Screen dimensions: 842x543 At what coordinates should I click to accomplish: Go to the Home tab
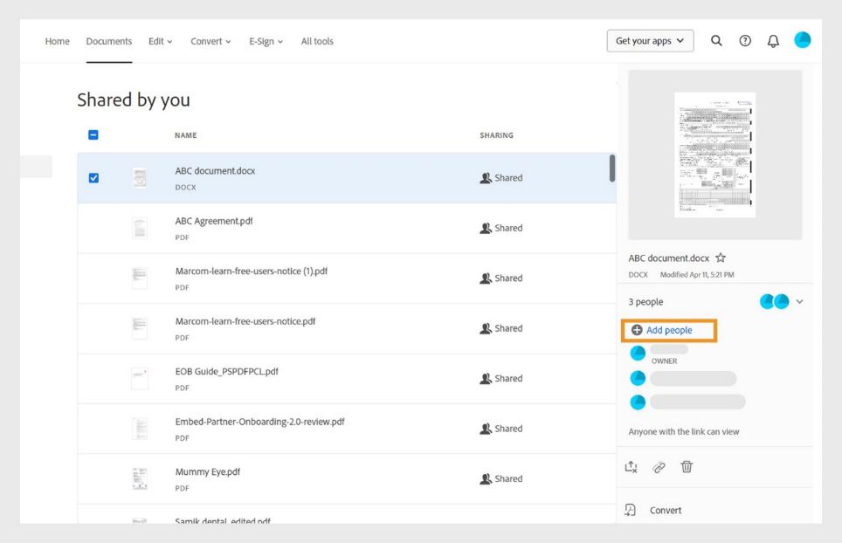58,41
